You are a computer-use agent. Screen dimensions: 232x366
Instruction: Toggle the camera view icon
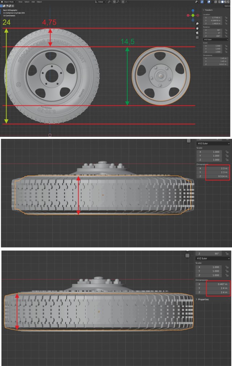(x=197, y=33)
